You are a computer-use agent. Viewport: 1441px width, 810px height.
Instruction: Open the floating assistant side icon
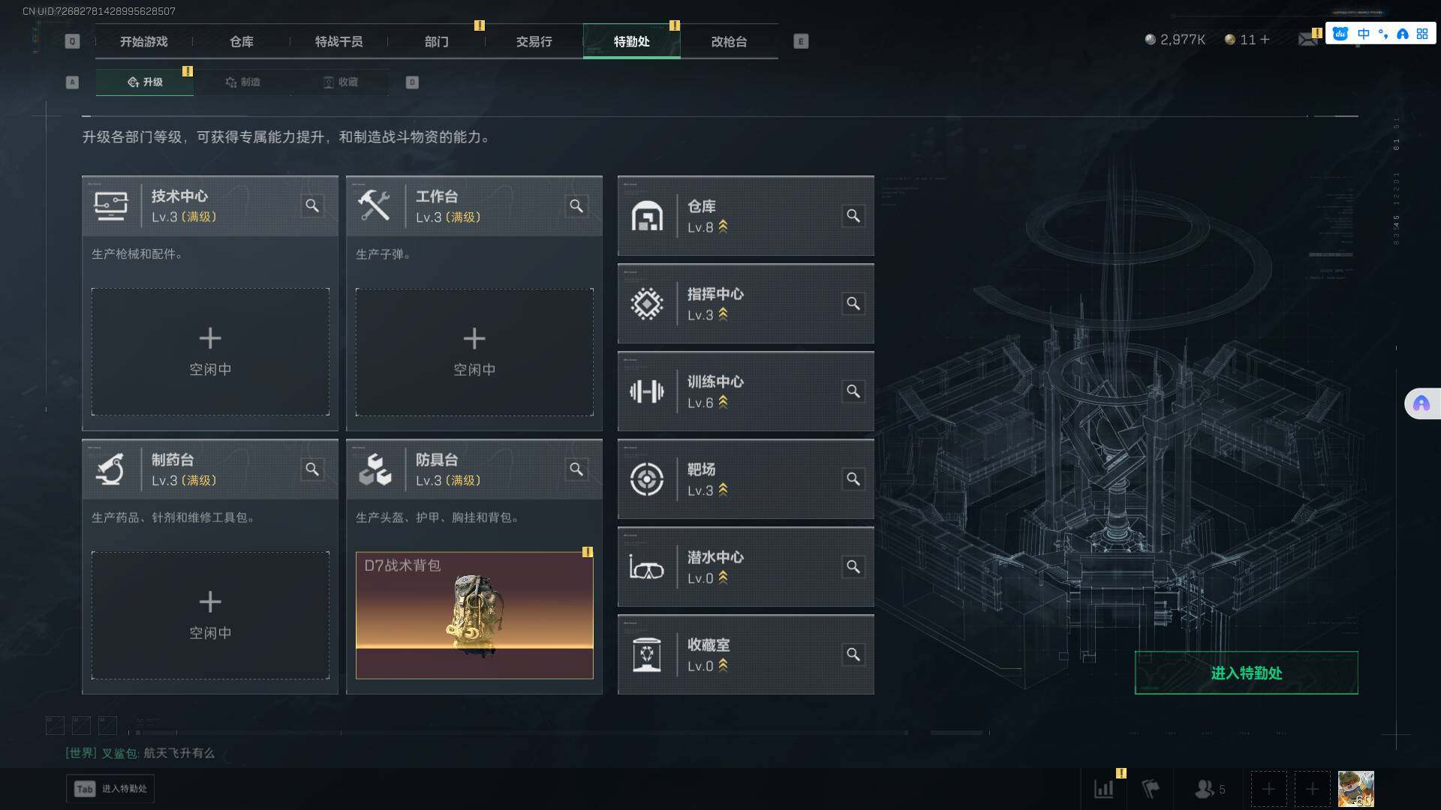tap(1421, 404)
